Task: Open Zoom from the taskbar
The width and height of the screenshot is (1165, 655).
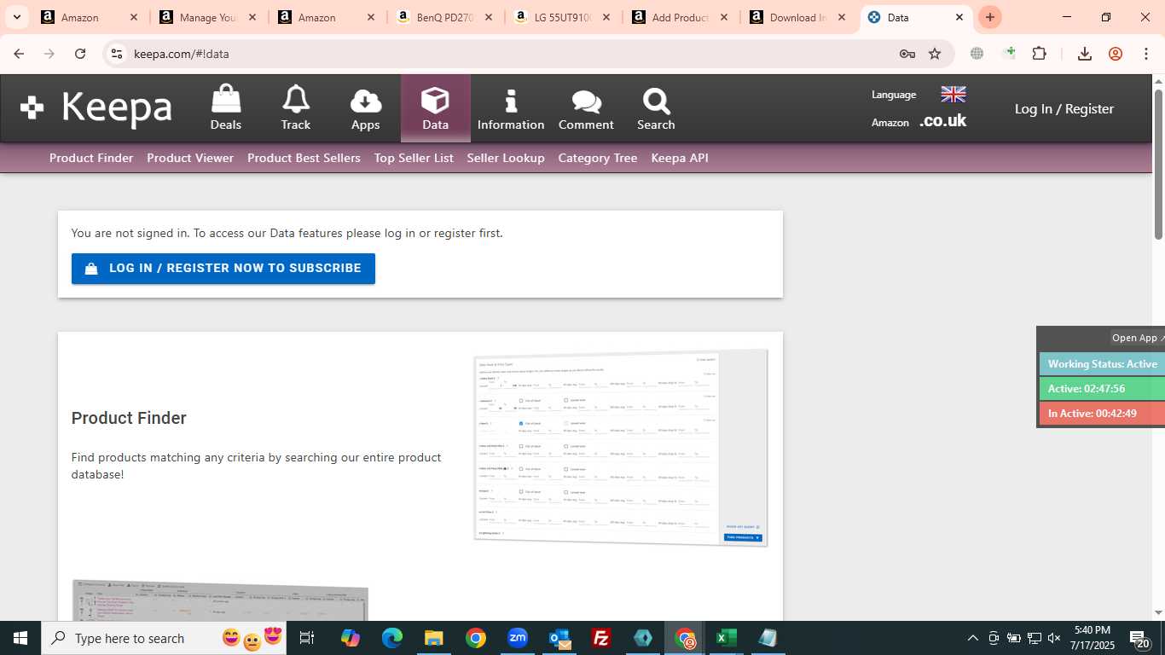Action: 517,638
